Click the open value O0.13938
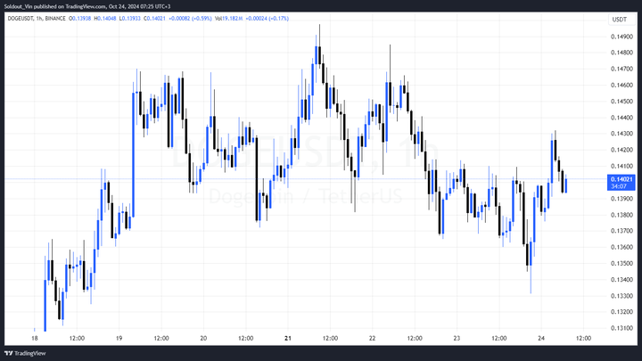 coord(80,19)
